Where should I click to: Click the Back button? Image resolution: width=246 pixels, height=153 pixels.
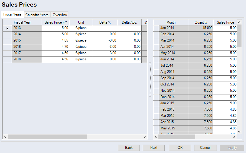coord(129,148)
